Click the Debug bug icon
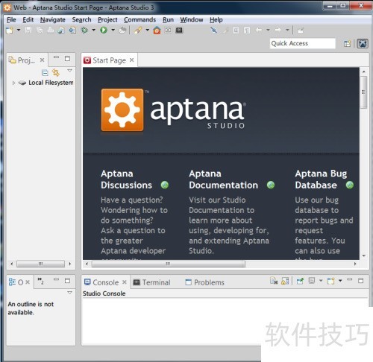 coord(84,31)
